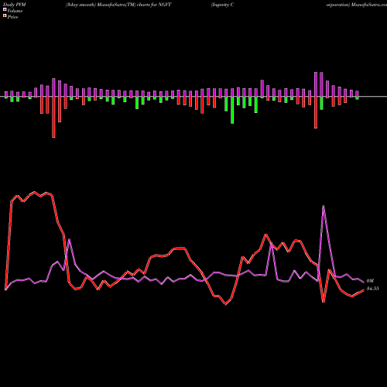The height and width of the screenshot is (387, 387).
Task: Click the longest downward green bar in the histogram
Action: [232, 110]
